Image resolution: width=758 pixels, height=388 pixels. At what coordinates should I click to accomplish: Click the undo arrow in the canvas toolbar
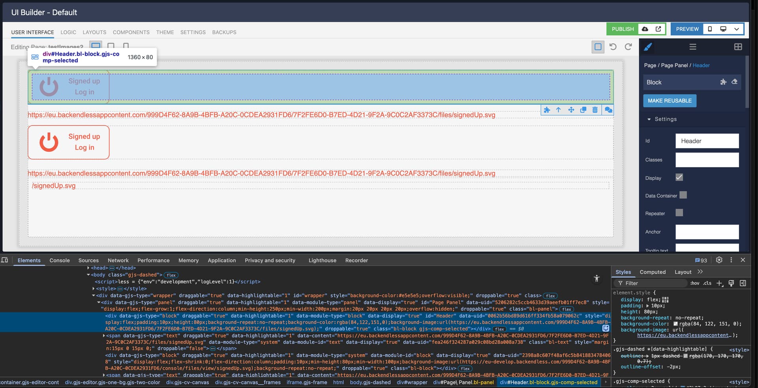click(x=613, y=47)
